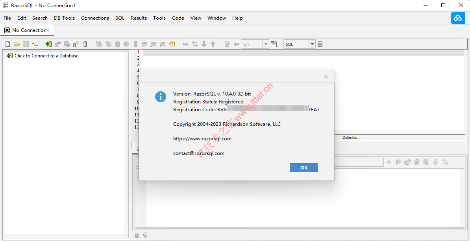Viewport: 470px width, 241px height.
Task: Close the No Connection1 tab via X icon
Action: click(x=7, y=30)
